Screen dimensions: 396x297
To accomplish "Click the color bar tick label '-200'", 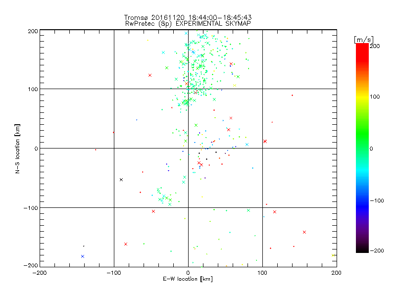I will [377, 250].
